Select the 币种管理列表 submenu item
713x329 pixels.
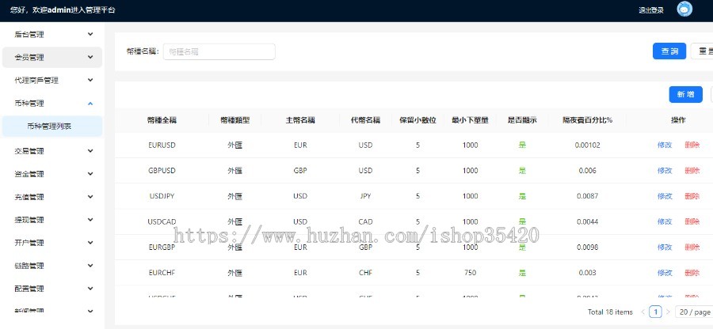tap(52, 127)
